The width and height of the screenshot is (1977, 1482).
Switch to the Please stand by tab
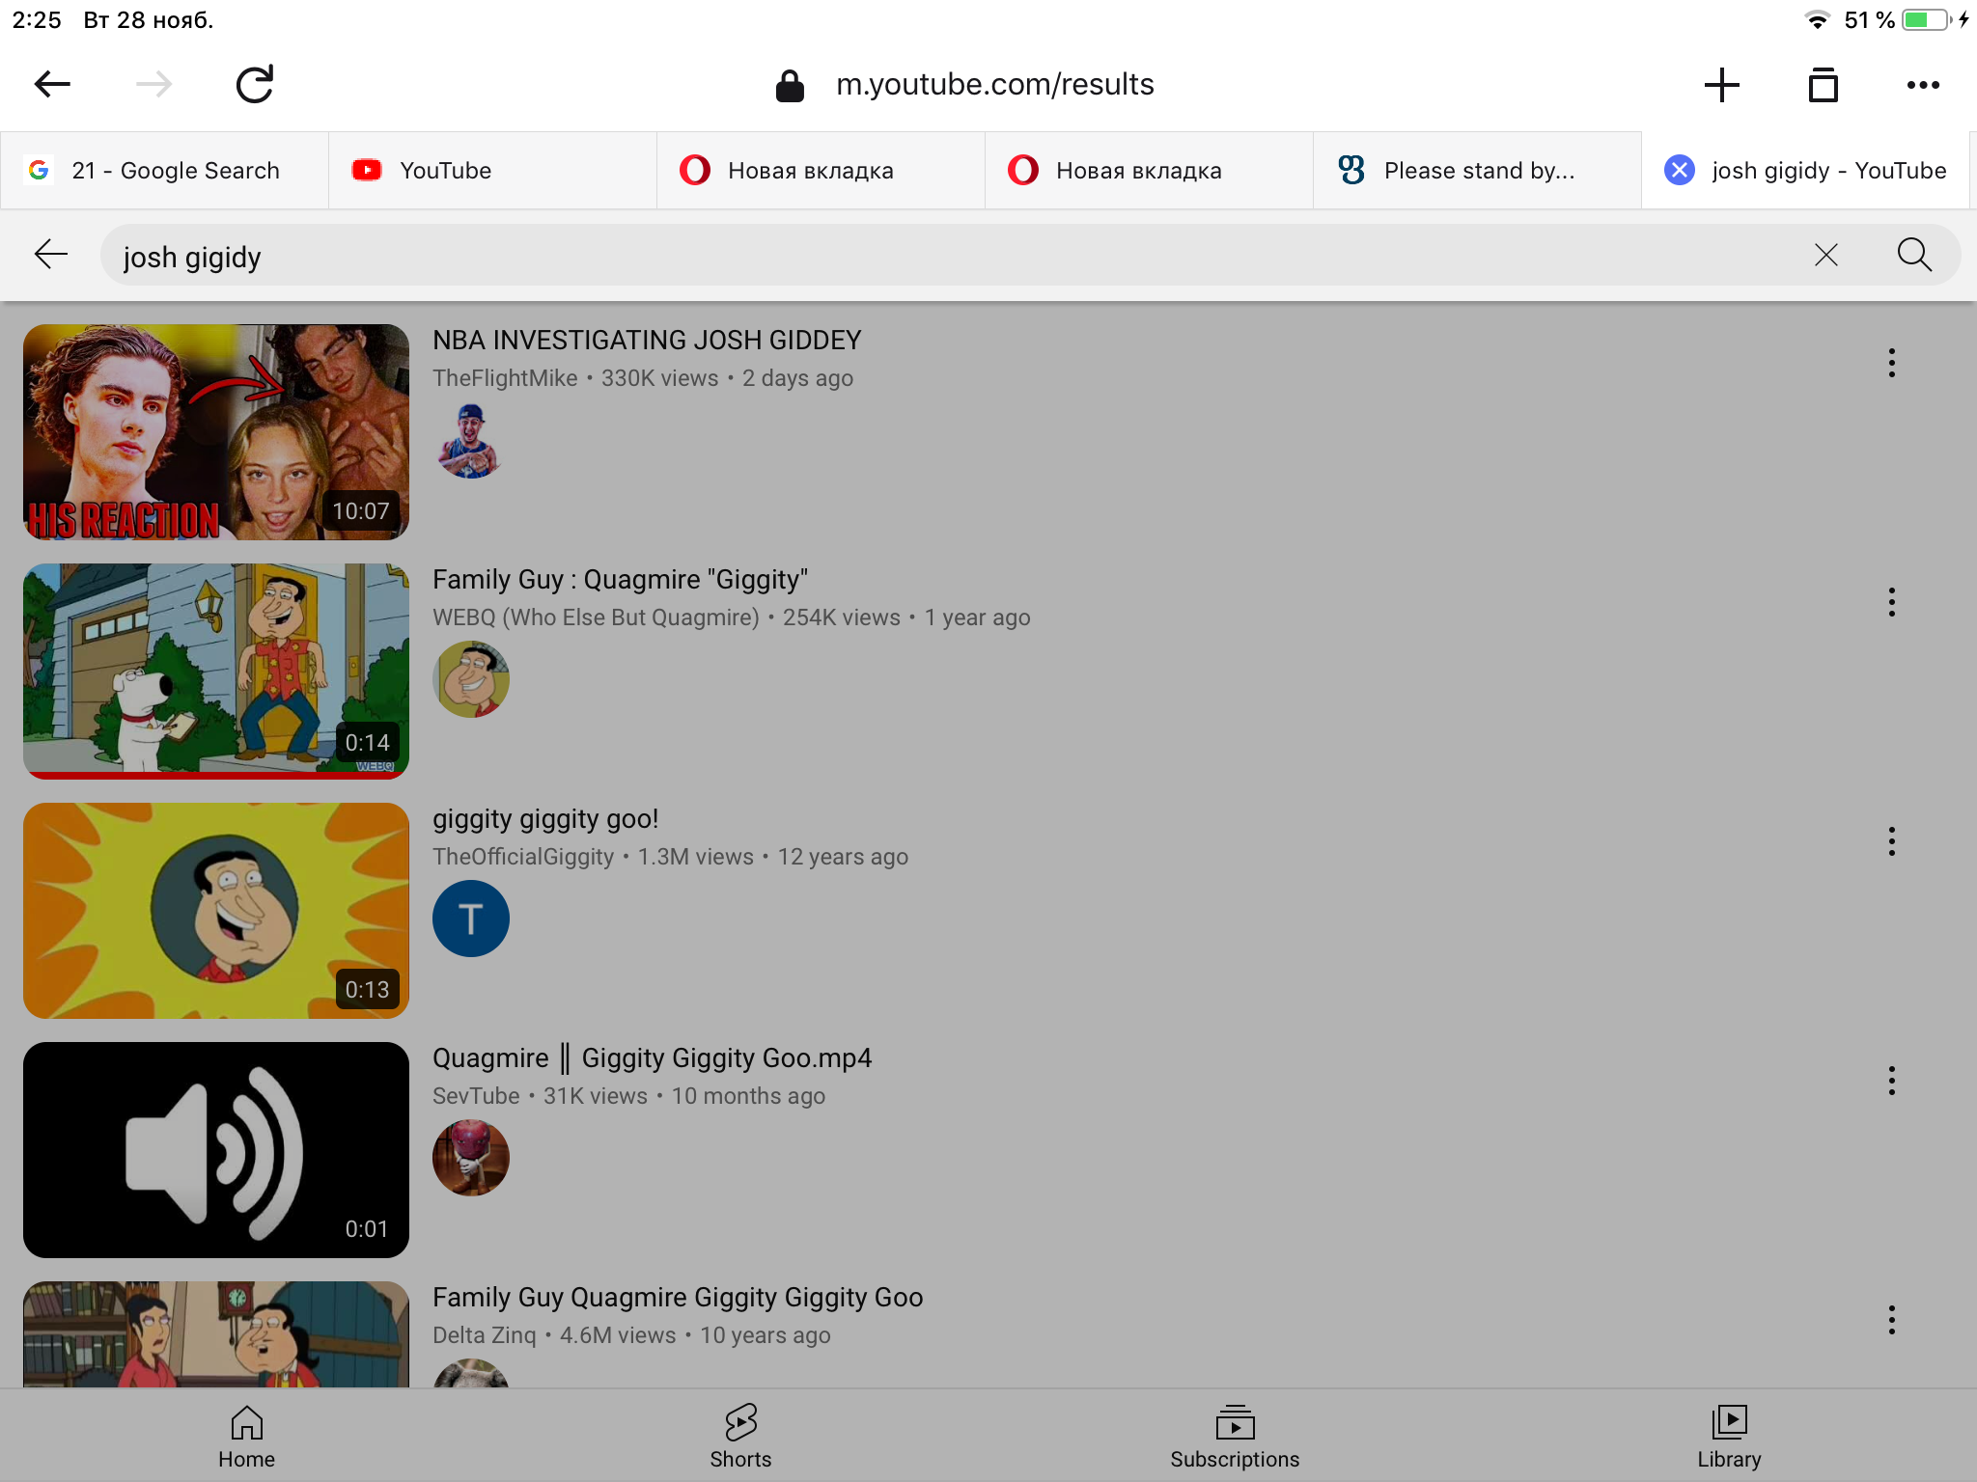point(1477,171)
